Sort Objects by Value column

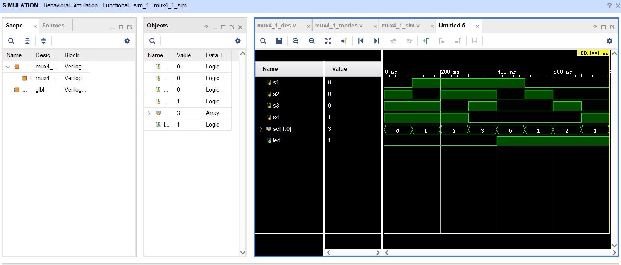(x=187, y=55)
